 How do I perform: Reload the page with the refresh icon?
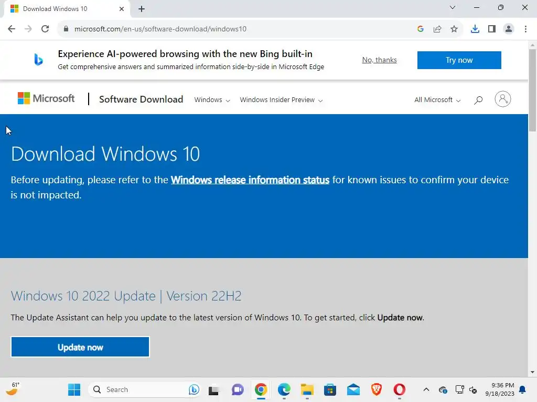pos(45,29)
